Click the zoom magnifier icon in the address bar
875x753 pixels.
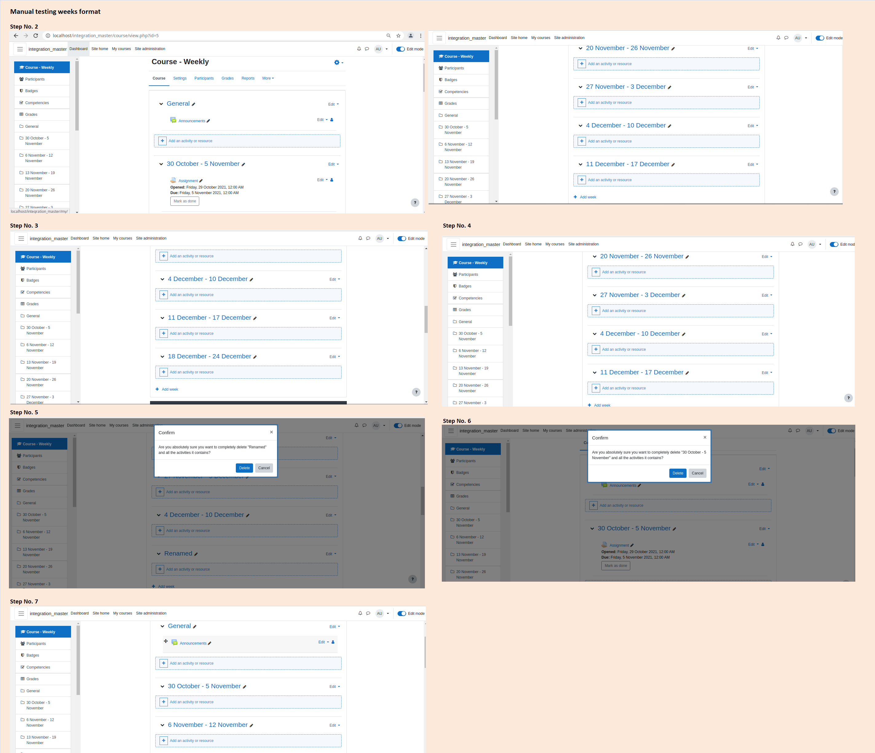coord(389,36)
